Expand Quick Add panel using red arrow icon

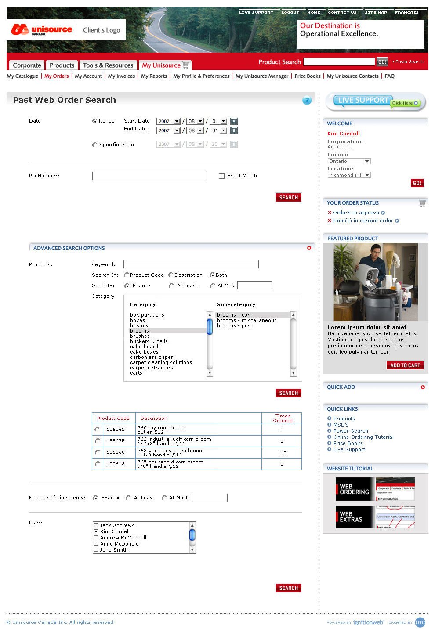(x=423, y=387)
